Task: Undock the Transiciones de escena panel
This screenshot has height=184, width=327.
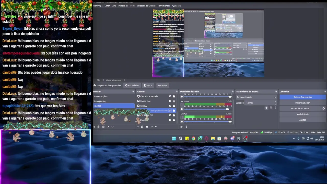Action: click(276, 91)
